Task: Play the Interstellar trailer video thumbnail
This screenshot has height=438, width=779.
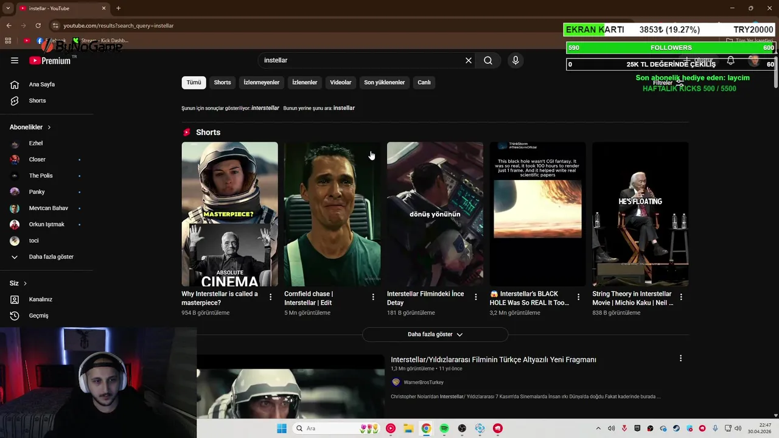Action: (290, 387)
